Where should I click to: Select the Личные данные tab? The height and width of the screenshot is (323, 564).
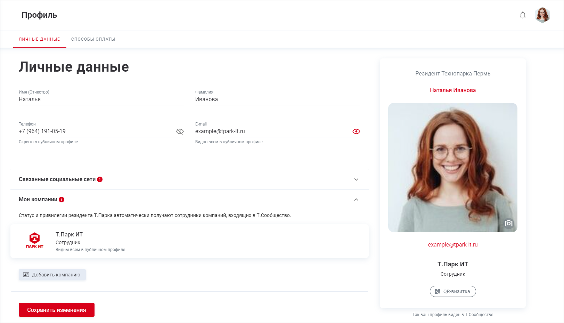pyautogui.click(x=39, y=39)
